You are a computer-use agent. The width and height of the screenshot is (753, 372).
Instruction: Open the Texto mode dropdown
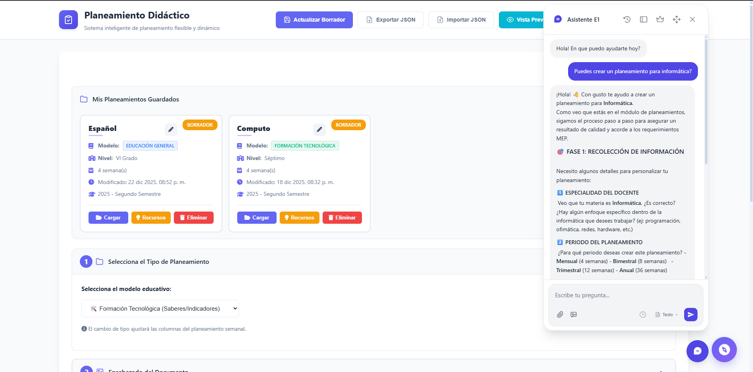(667, 315)
